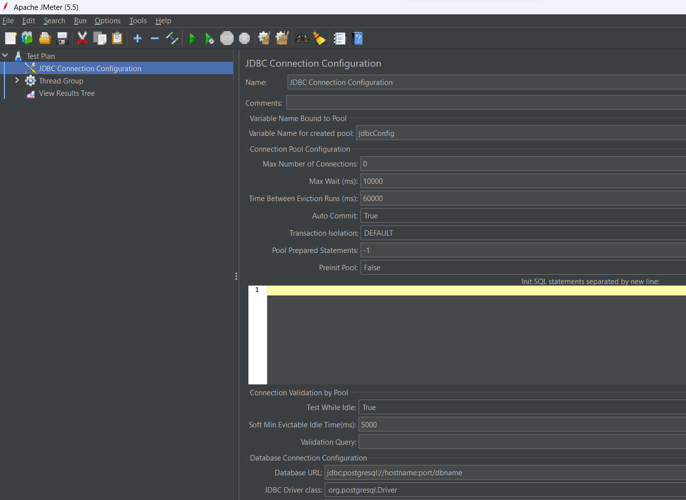Expand the Thread Group tree node

click(x=17, y=81)
